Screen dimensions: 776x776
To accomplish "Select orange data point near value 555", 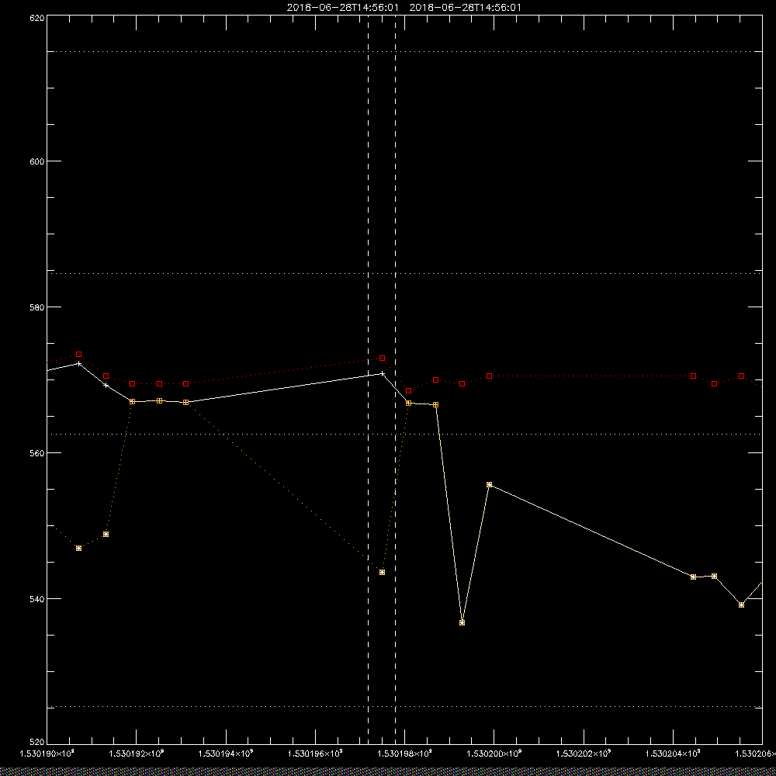I will click(489, 484).
